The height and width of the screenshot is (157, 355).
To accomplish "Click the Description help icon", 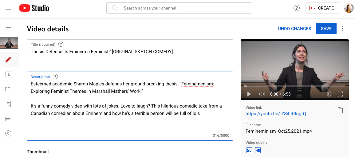I will [55, 77].
